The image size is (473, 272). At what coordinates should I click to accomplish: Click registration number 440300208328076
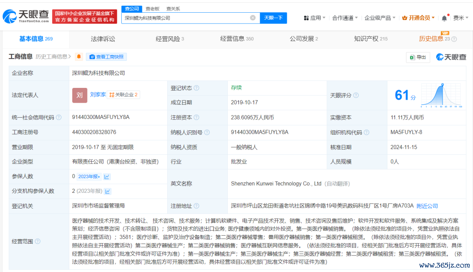click(x=94, y=132)
